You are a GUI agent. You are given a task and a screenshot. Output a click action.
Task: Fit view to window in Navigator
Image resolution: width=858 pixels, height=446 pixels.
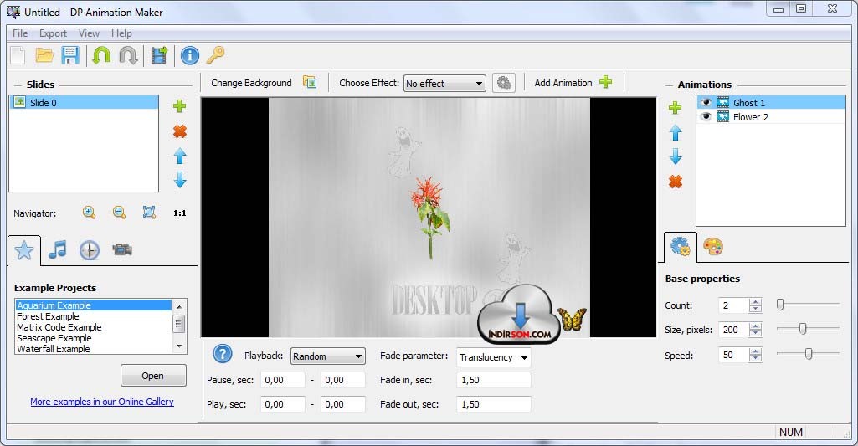(x=149, y=213)
